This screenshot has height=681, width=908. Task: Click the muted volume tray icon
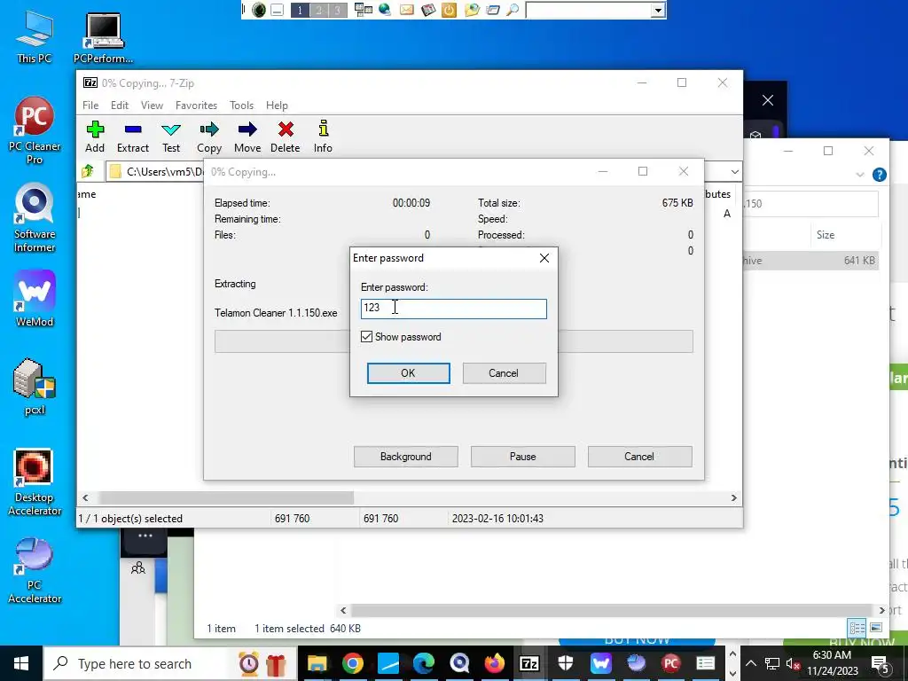coord(793,663)
